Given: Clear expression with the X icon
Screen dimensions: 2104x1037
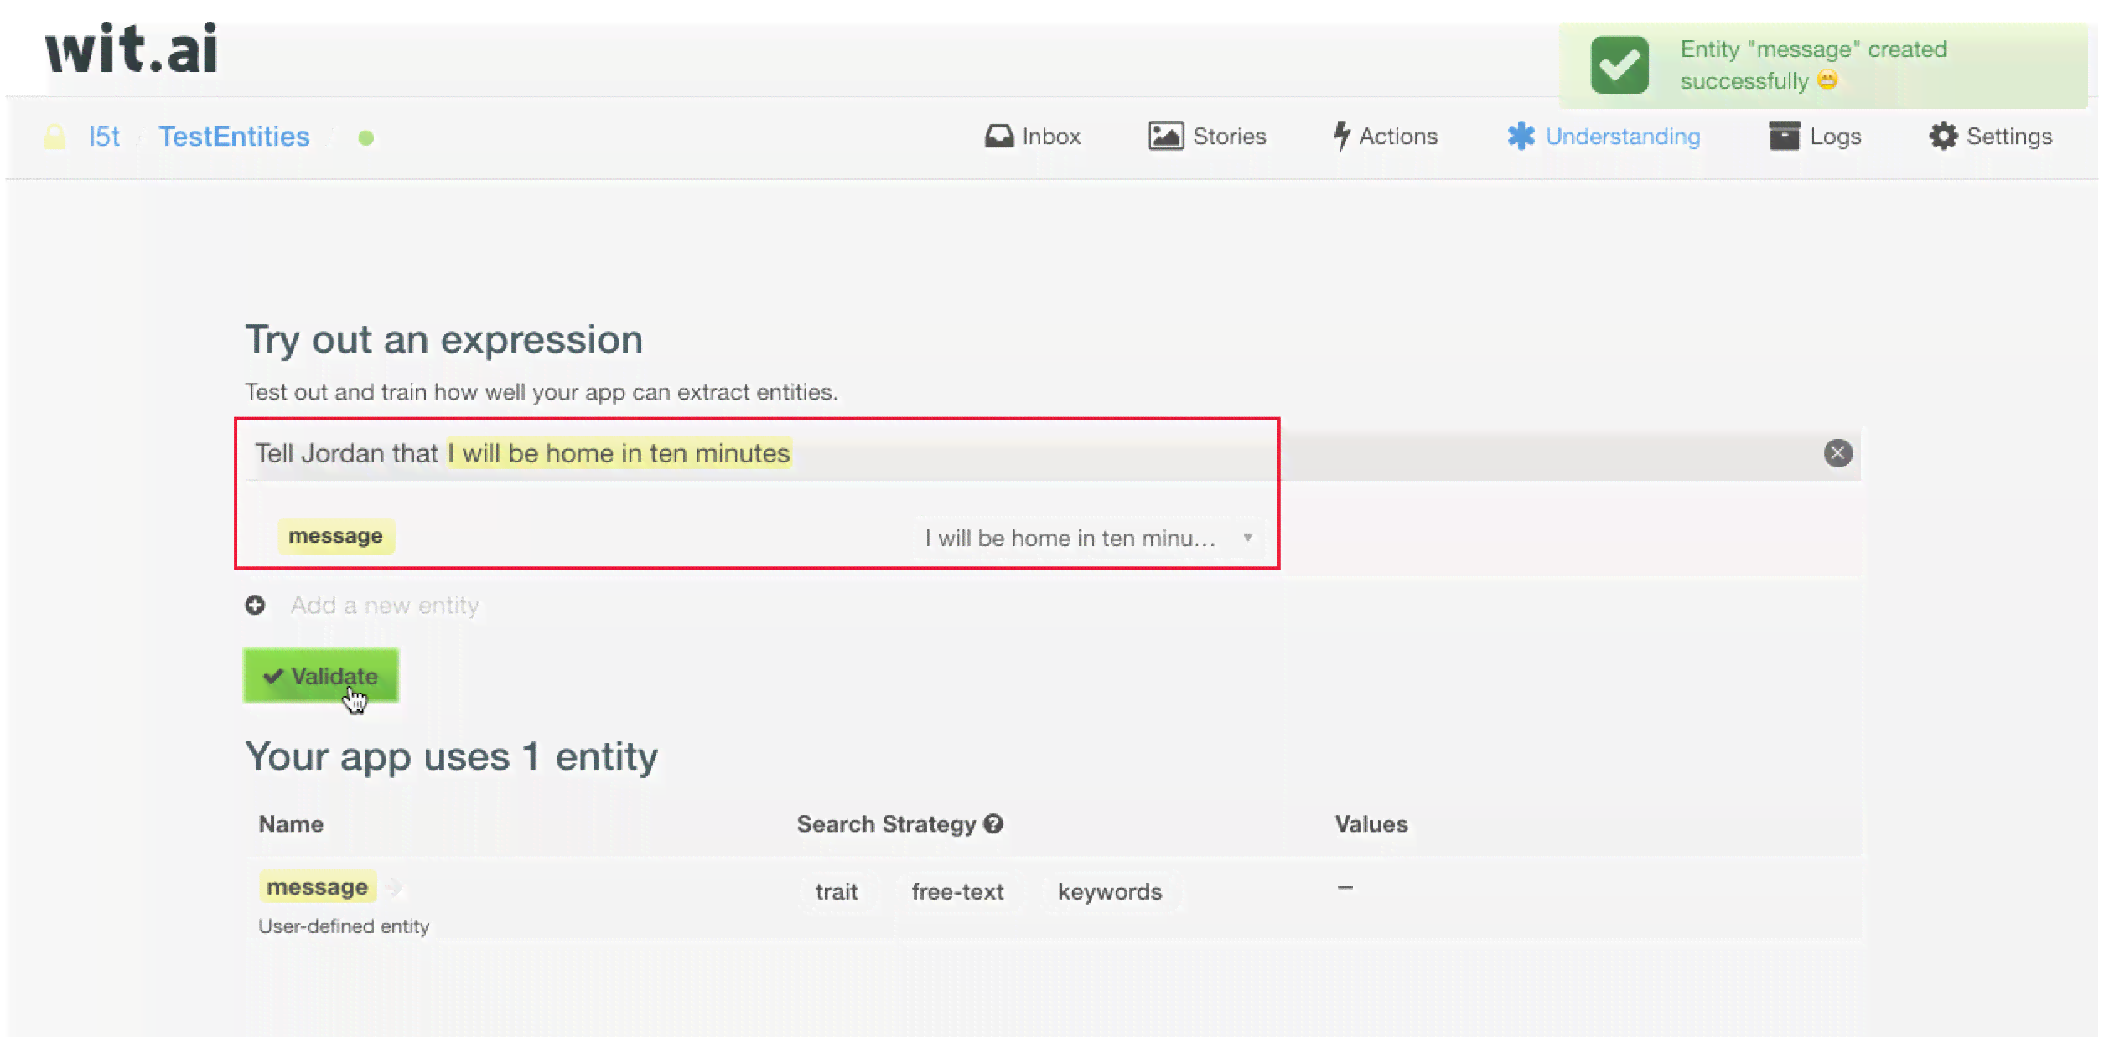Looking at the screenshot, I should click(1837, 453).
